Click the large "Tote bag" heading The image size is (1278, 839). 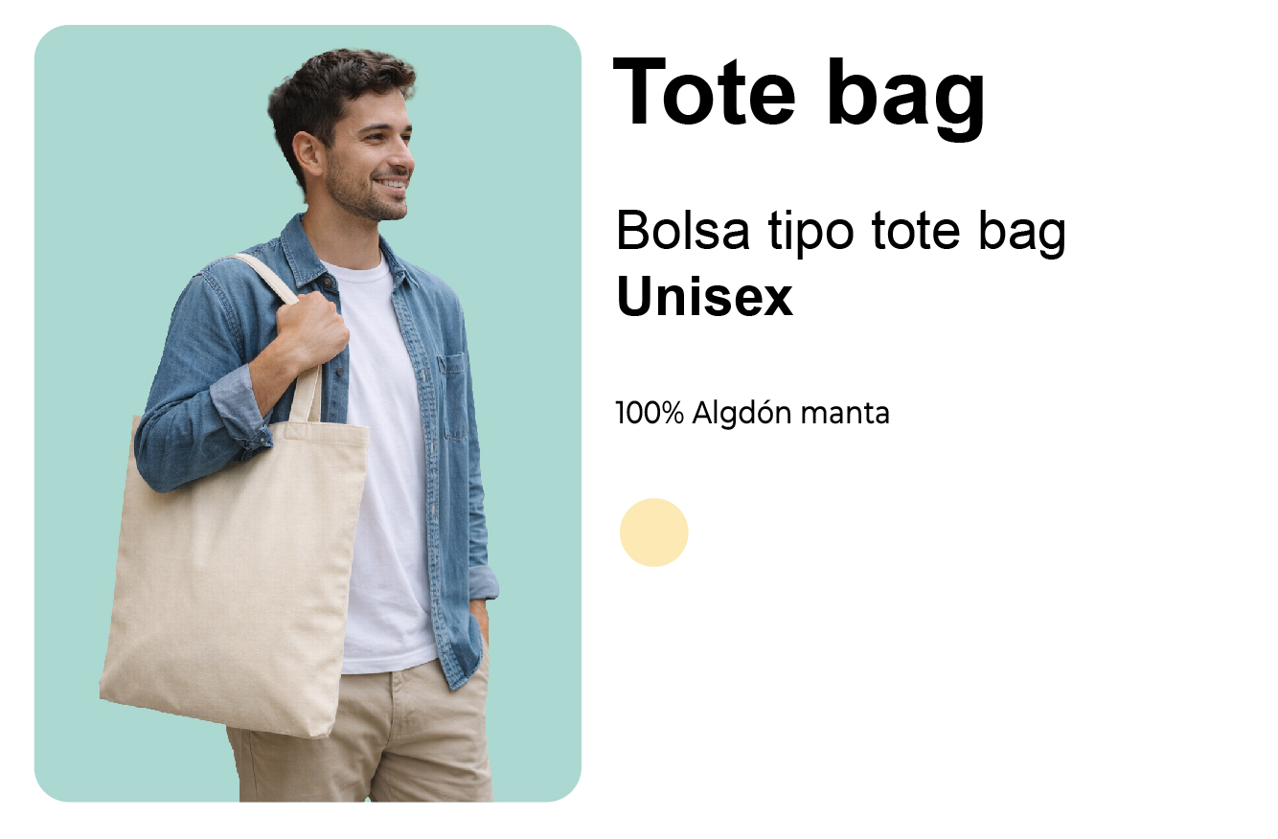coord(799,94)
